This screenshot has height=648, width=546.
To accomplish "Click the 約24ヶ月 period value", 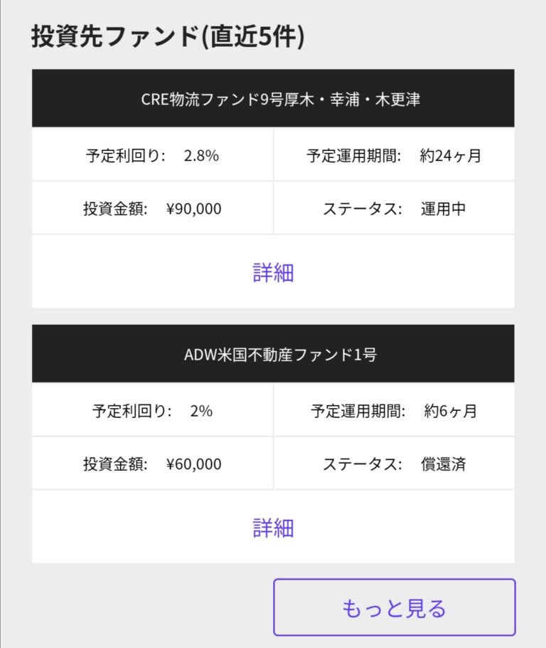I will 451,155.
